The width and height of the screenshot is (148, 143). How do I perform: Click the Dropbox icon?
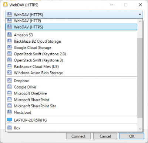pos(10,81)
